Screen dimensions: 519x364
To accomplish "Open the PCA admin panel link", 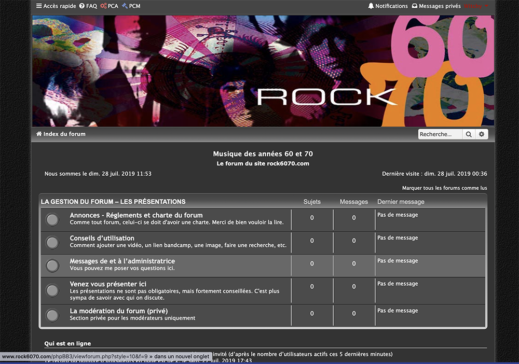I will 109,6.
